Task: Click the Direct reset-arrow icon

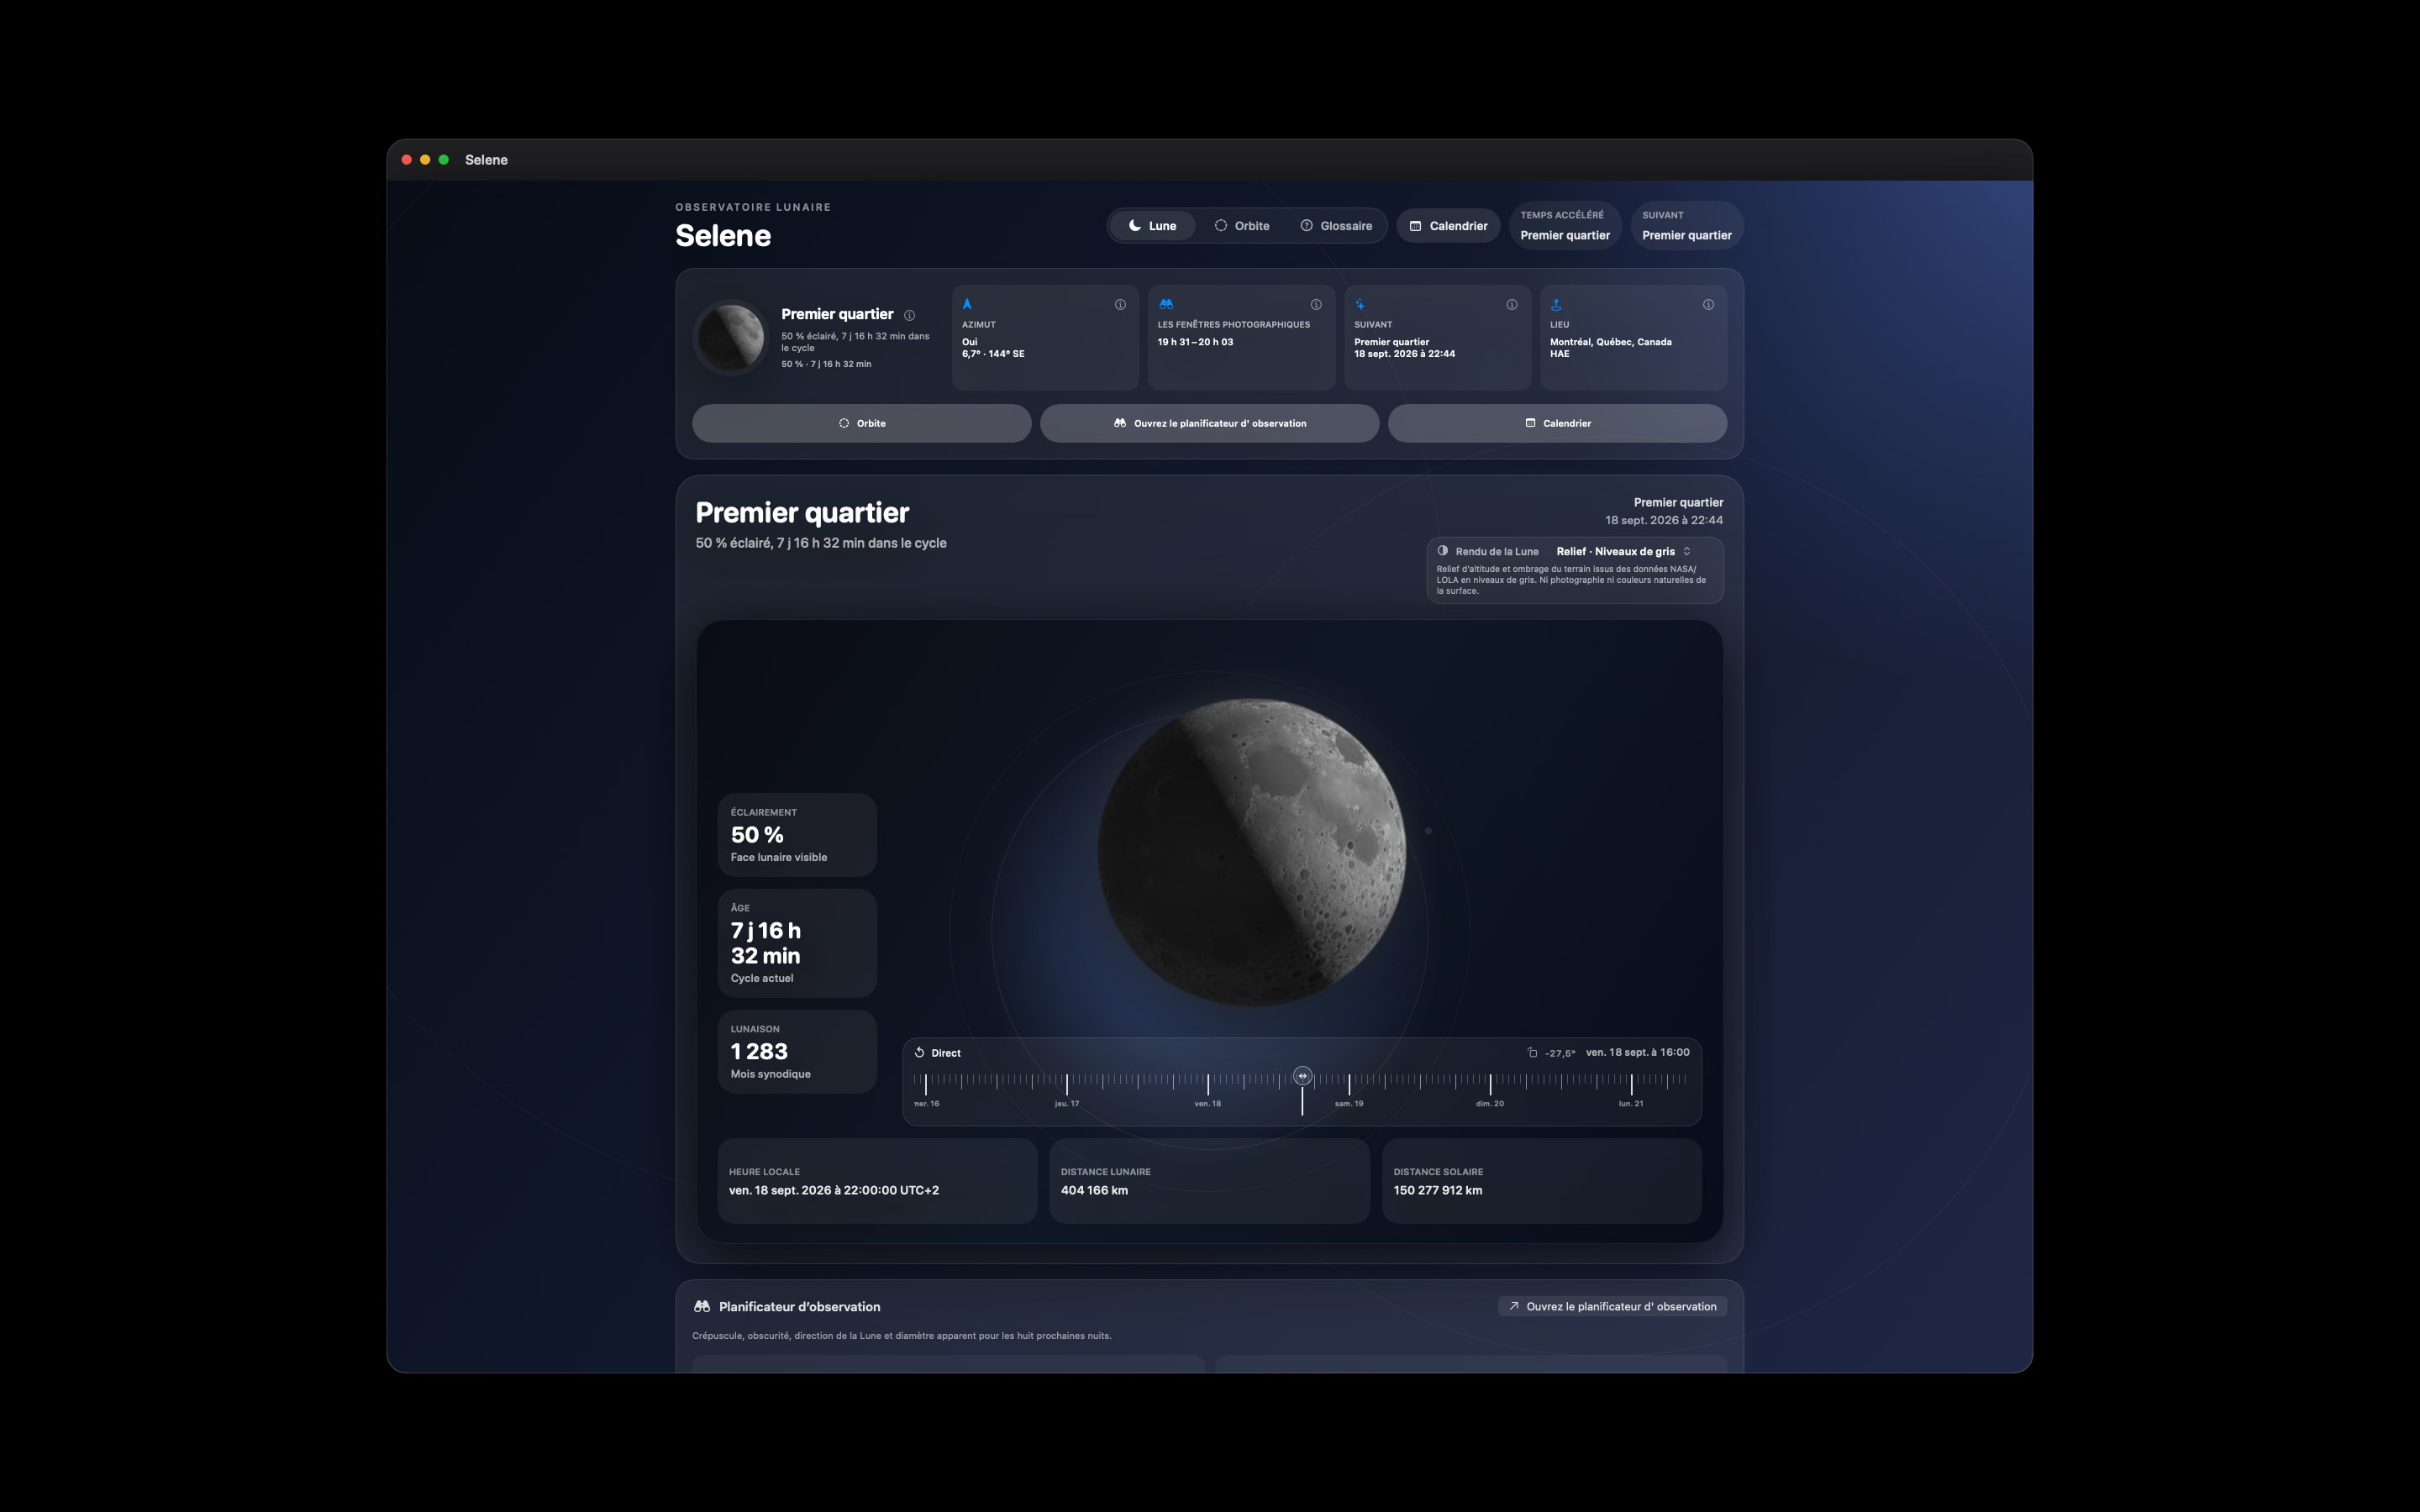Action: coord(920,1053)
